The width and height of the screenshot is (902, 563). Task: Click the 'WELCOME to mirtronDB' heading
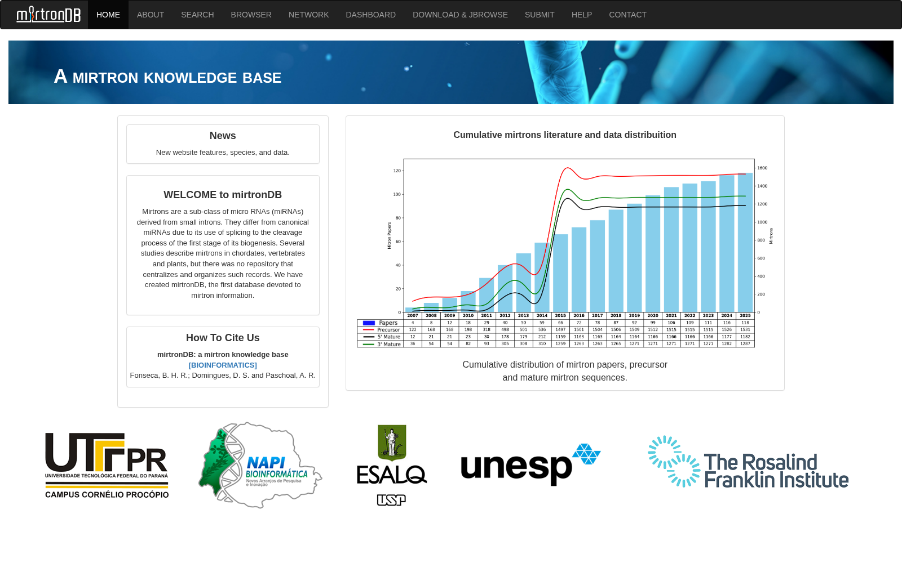tap(223, 195)
